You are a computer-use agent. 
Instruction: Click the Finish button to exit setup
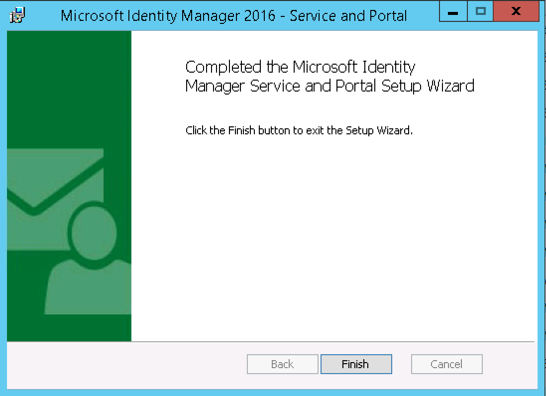356,364
